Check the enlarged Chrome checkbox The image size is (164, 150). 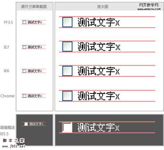tap(67, 96)
